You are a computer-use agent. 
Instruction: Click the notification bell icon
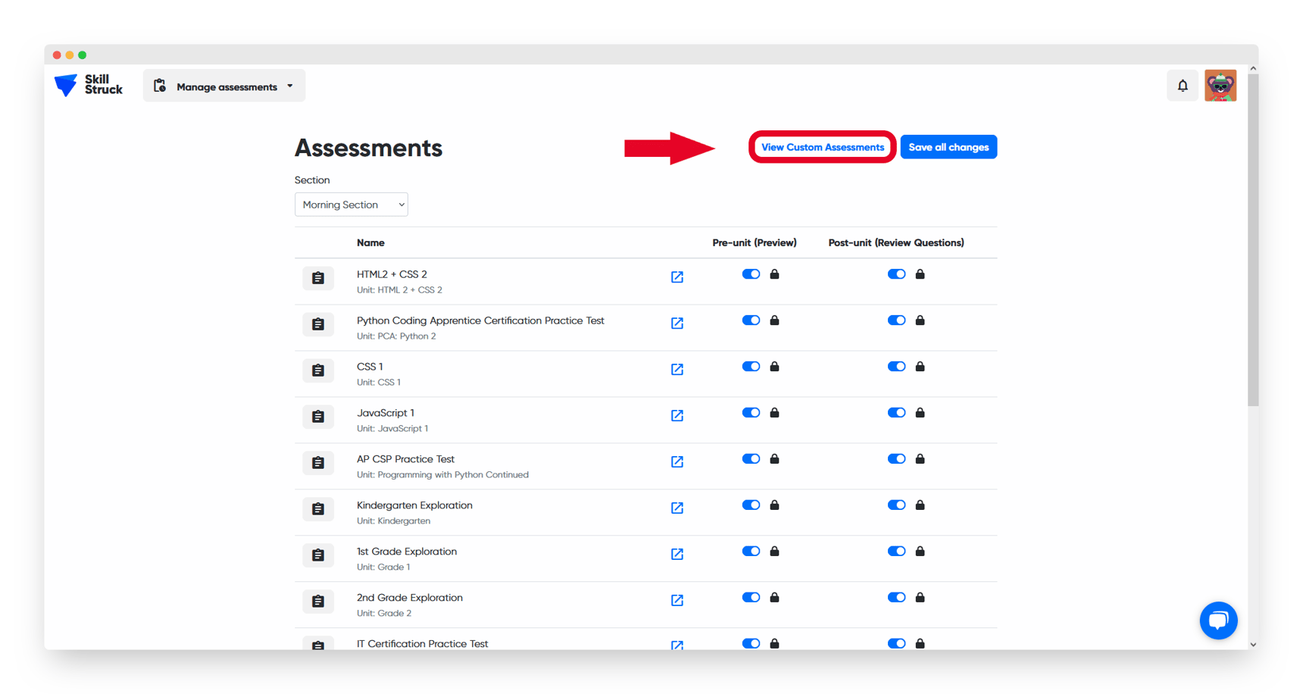(x=1183, y=86)
